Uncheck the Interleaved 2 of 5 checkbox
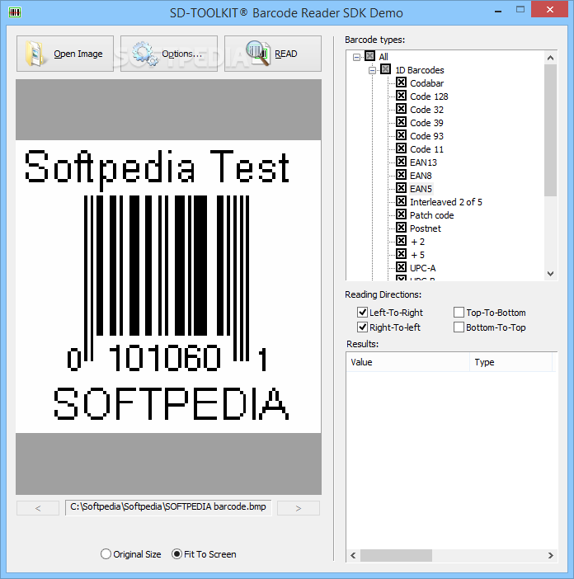Screen dimensions: 574x579 [402, 201]
